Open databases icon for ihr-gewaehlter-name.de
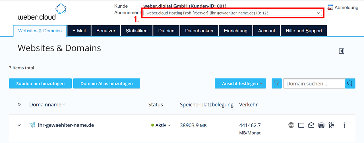Image resolution: width=364 pixels, height=143 pixels. (321, 125)
